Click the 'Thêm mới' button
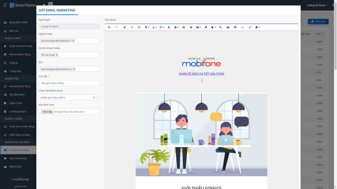The image size is (337, 189). [318, 22]
